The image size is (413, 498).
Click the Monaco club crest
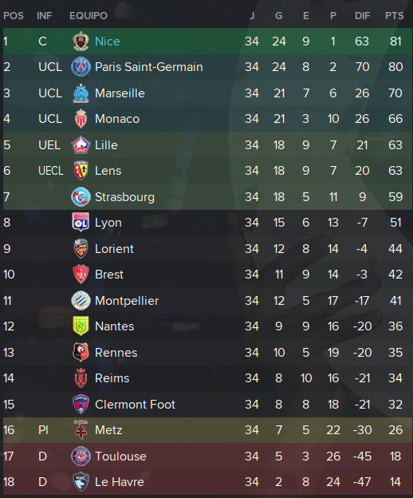tap(81, 119)
